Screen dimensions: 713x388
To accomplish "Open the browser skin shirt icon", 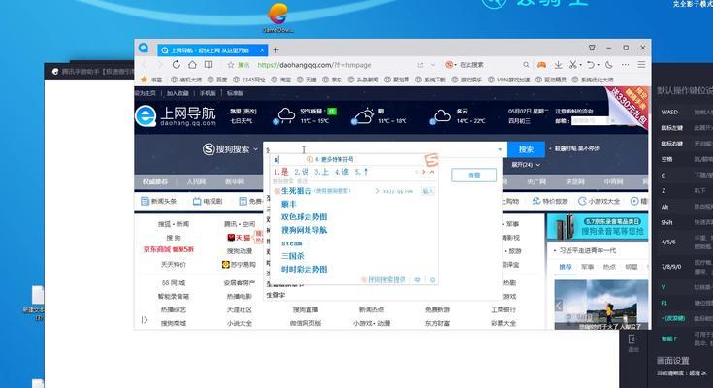I will (x=592, y=48).
